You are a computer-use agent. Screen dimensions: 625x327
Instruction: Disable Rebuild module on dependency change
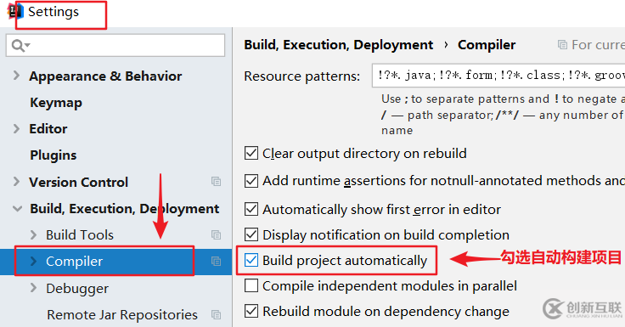pyautogui.click(x=251, y=311)
